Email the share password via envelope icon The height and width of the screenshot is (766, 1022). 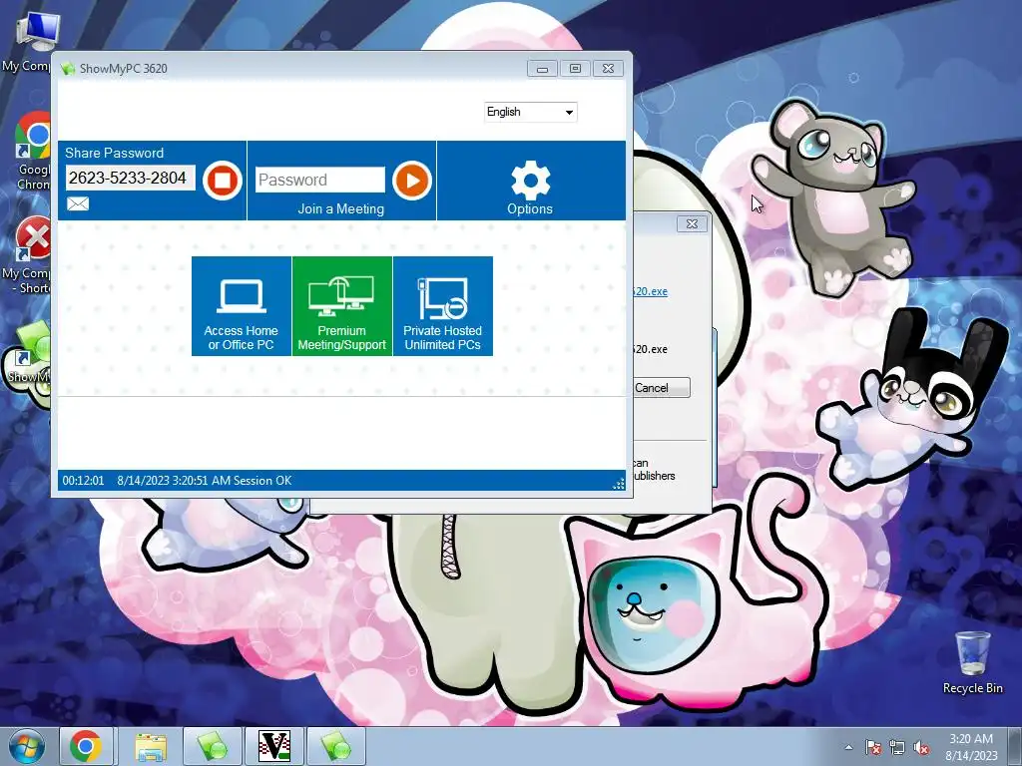[78, 203]
